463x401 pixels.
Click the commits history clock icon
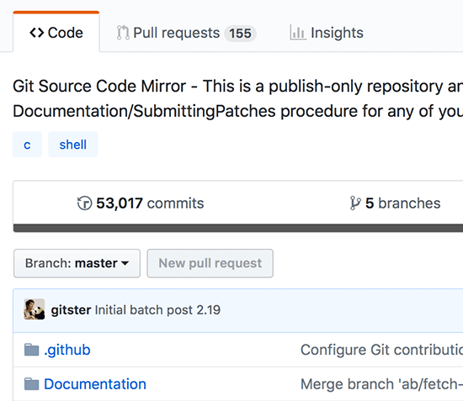pyautogui.click(x=85, y=203)
